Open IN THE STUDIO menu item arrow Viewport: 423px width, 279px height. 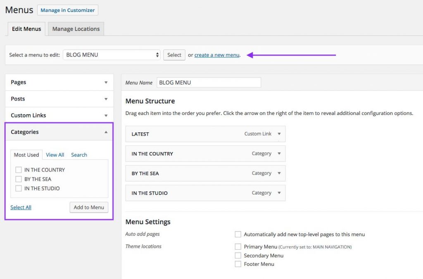tap(279, 193)
